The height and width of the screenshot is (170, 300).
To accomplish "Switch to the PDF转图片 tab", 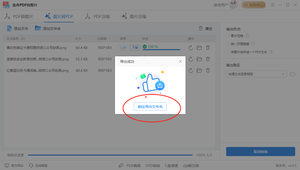I will pos(19,17).
